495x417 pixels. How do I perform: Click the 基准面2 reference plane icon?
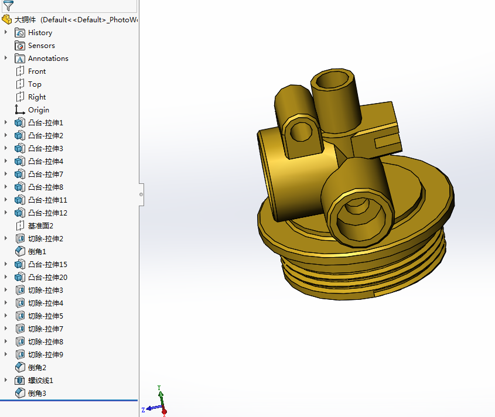[x=20, y=225]
